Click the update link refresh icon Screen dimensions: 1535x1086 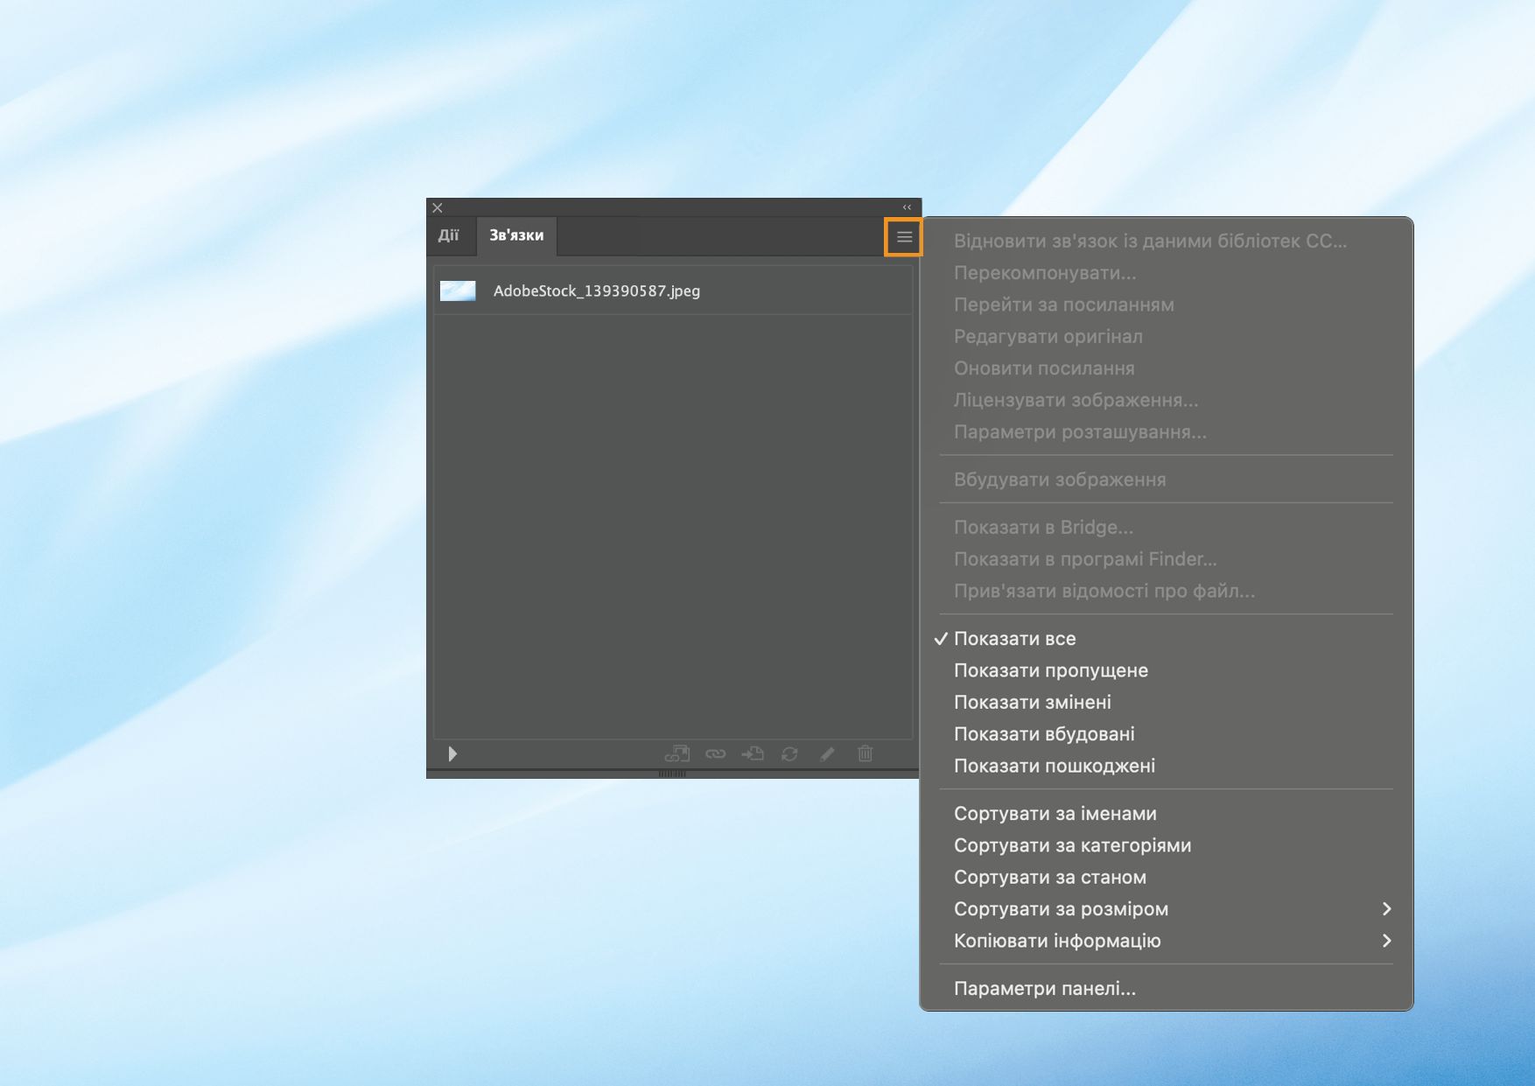(789, 753)
